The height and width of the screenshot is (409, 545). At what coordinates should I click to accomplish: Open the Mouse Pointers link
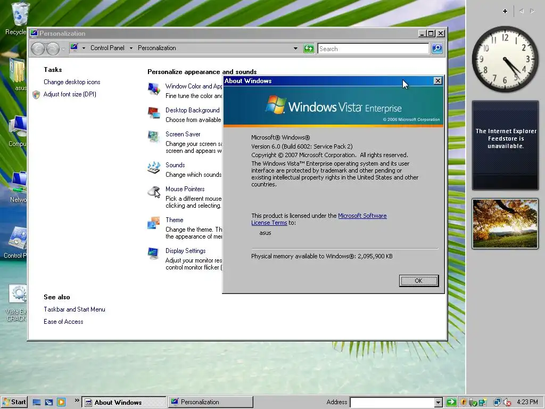(x=185, y=189)
